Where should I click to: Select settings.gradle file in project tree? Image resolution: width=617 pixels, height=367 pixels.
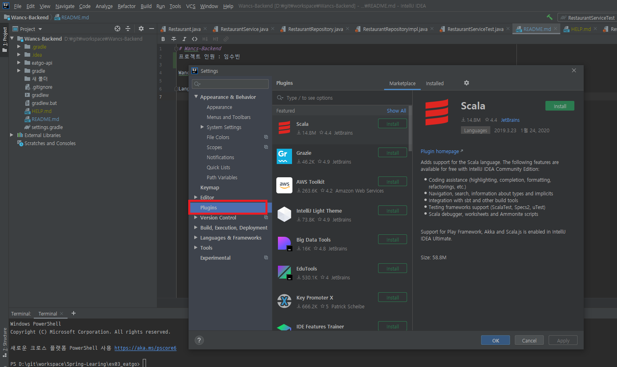click(47, 127)
